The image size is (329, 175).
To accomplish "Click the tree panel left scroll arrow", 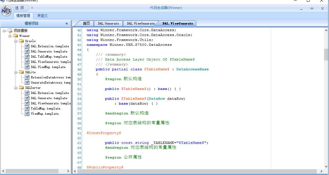I will (x=3, y=171).
